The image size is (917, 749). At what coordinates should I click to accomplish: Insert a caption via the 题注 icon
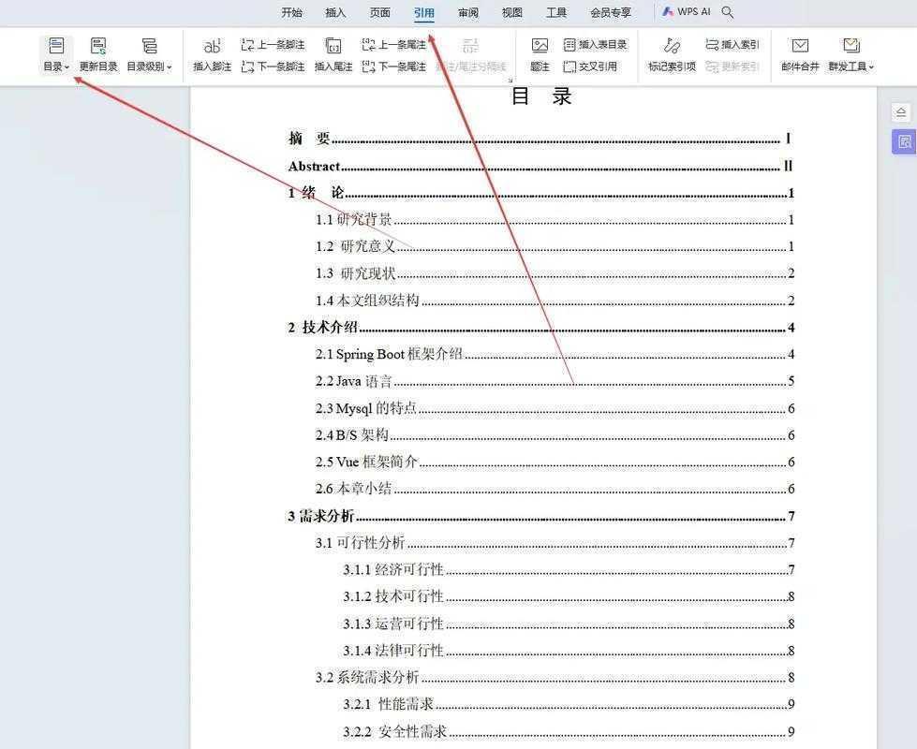click(540, 51)
